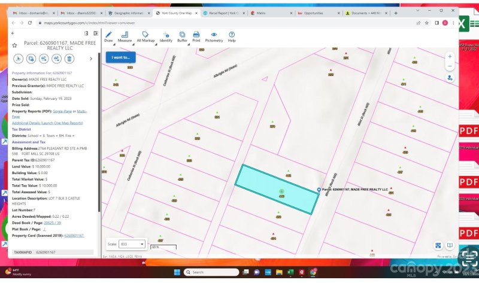
Task: Expand more parcel actions with right chevron
Action: (x=91, y=59)
